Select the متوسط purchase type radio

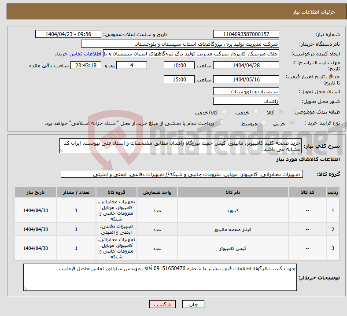point(263,122)
